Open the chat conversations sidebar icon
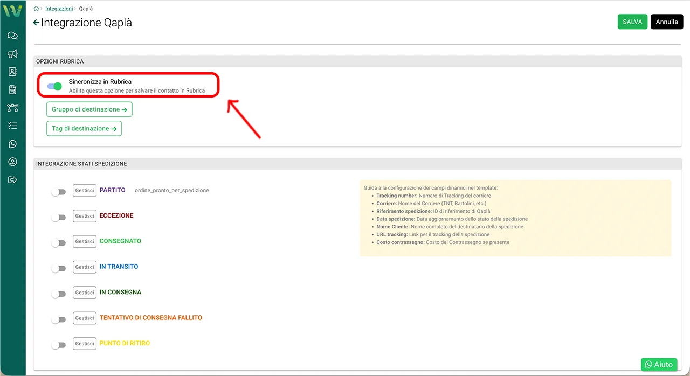 (12, 36)
